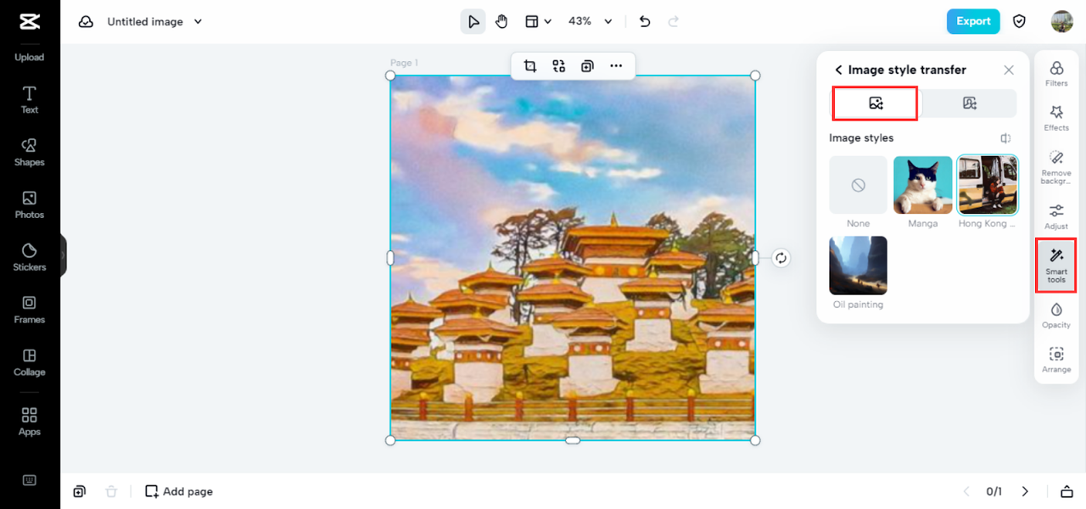Open the Remove background tool
Image resolution: width=1086 pixels, height=509 pixels.
(1056, 168)
